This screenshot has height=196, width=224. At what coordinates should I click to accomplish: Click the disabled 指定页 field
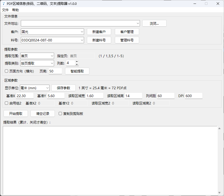82,56
